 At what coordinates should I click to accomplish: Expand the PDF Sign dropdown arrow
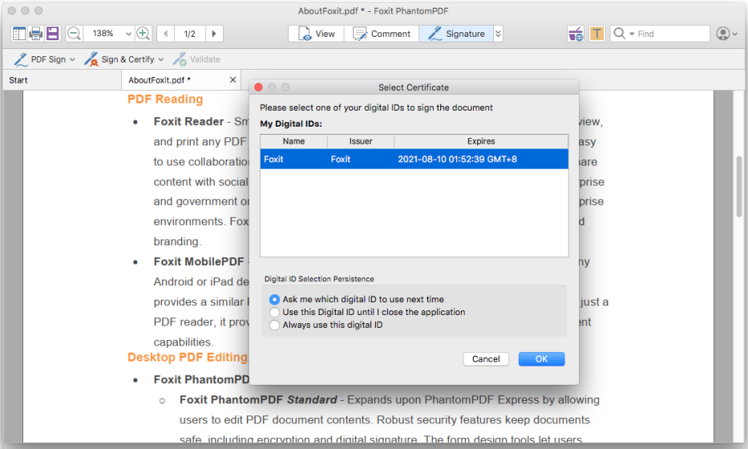72,59
